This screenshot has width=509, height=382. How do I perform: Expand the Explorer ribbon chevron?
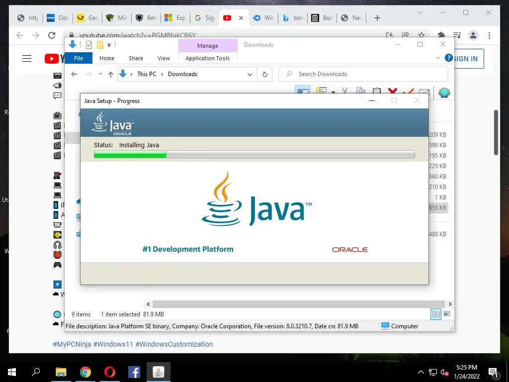coord(437,58)
